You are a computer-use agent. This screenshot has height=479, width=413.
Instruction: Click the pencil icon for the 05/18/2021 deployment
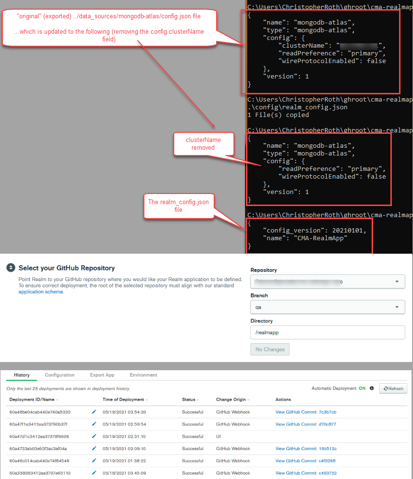coord(94,473)
